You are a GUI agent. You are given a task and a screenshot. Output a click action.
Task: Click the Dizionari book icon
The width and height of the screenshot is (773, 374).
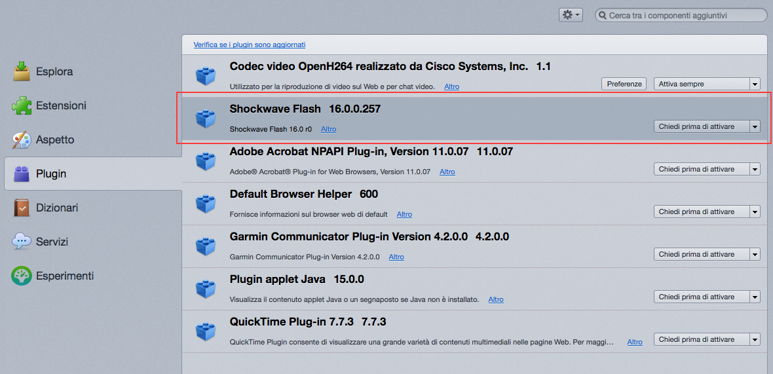point(22,208)
